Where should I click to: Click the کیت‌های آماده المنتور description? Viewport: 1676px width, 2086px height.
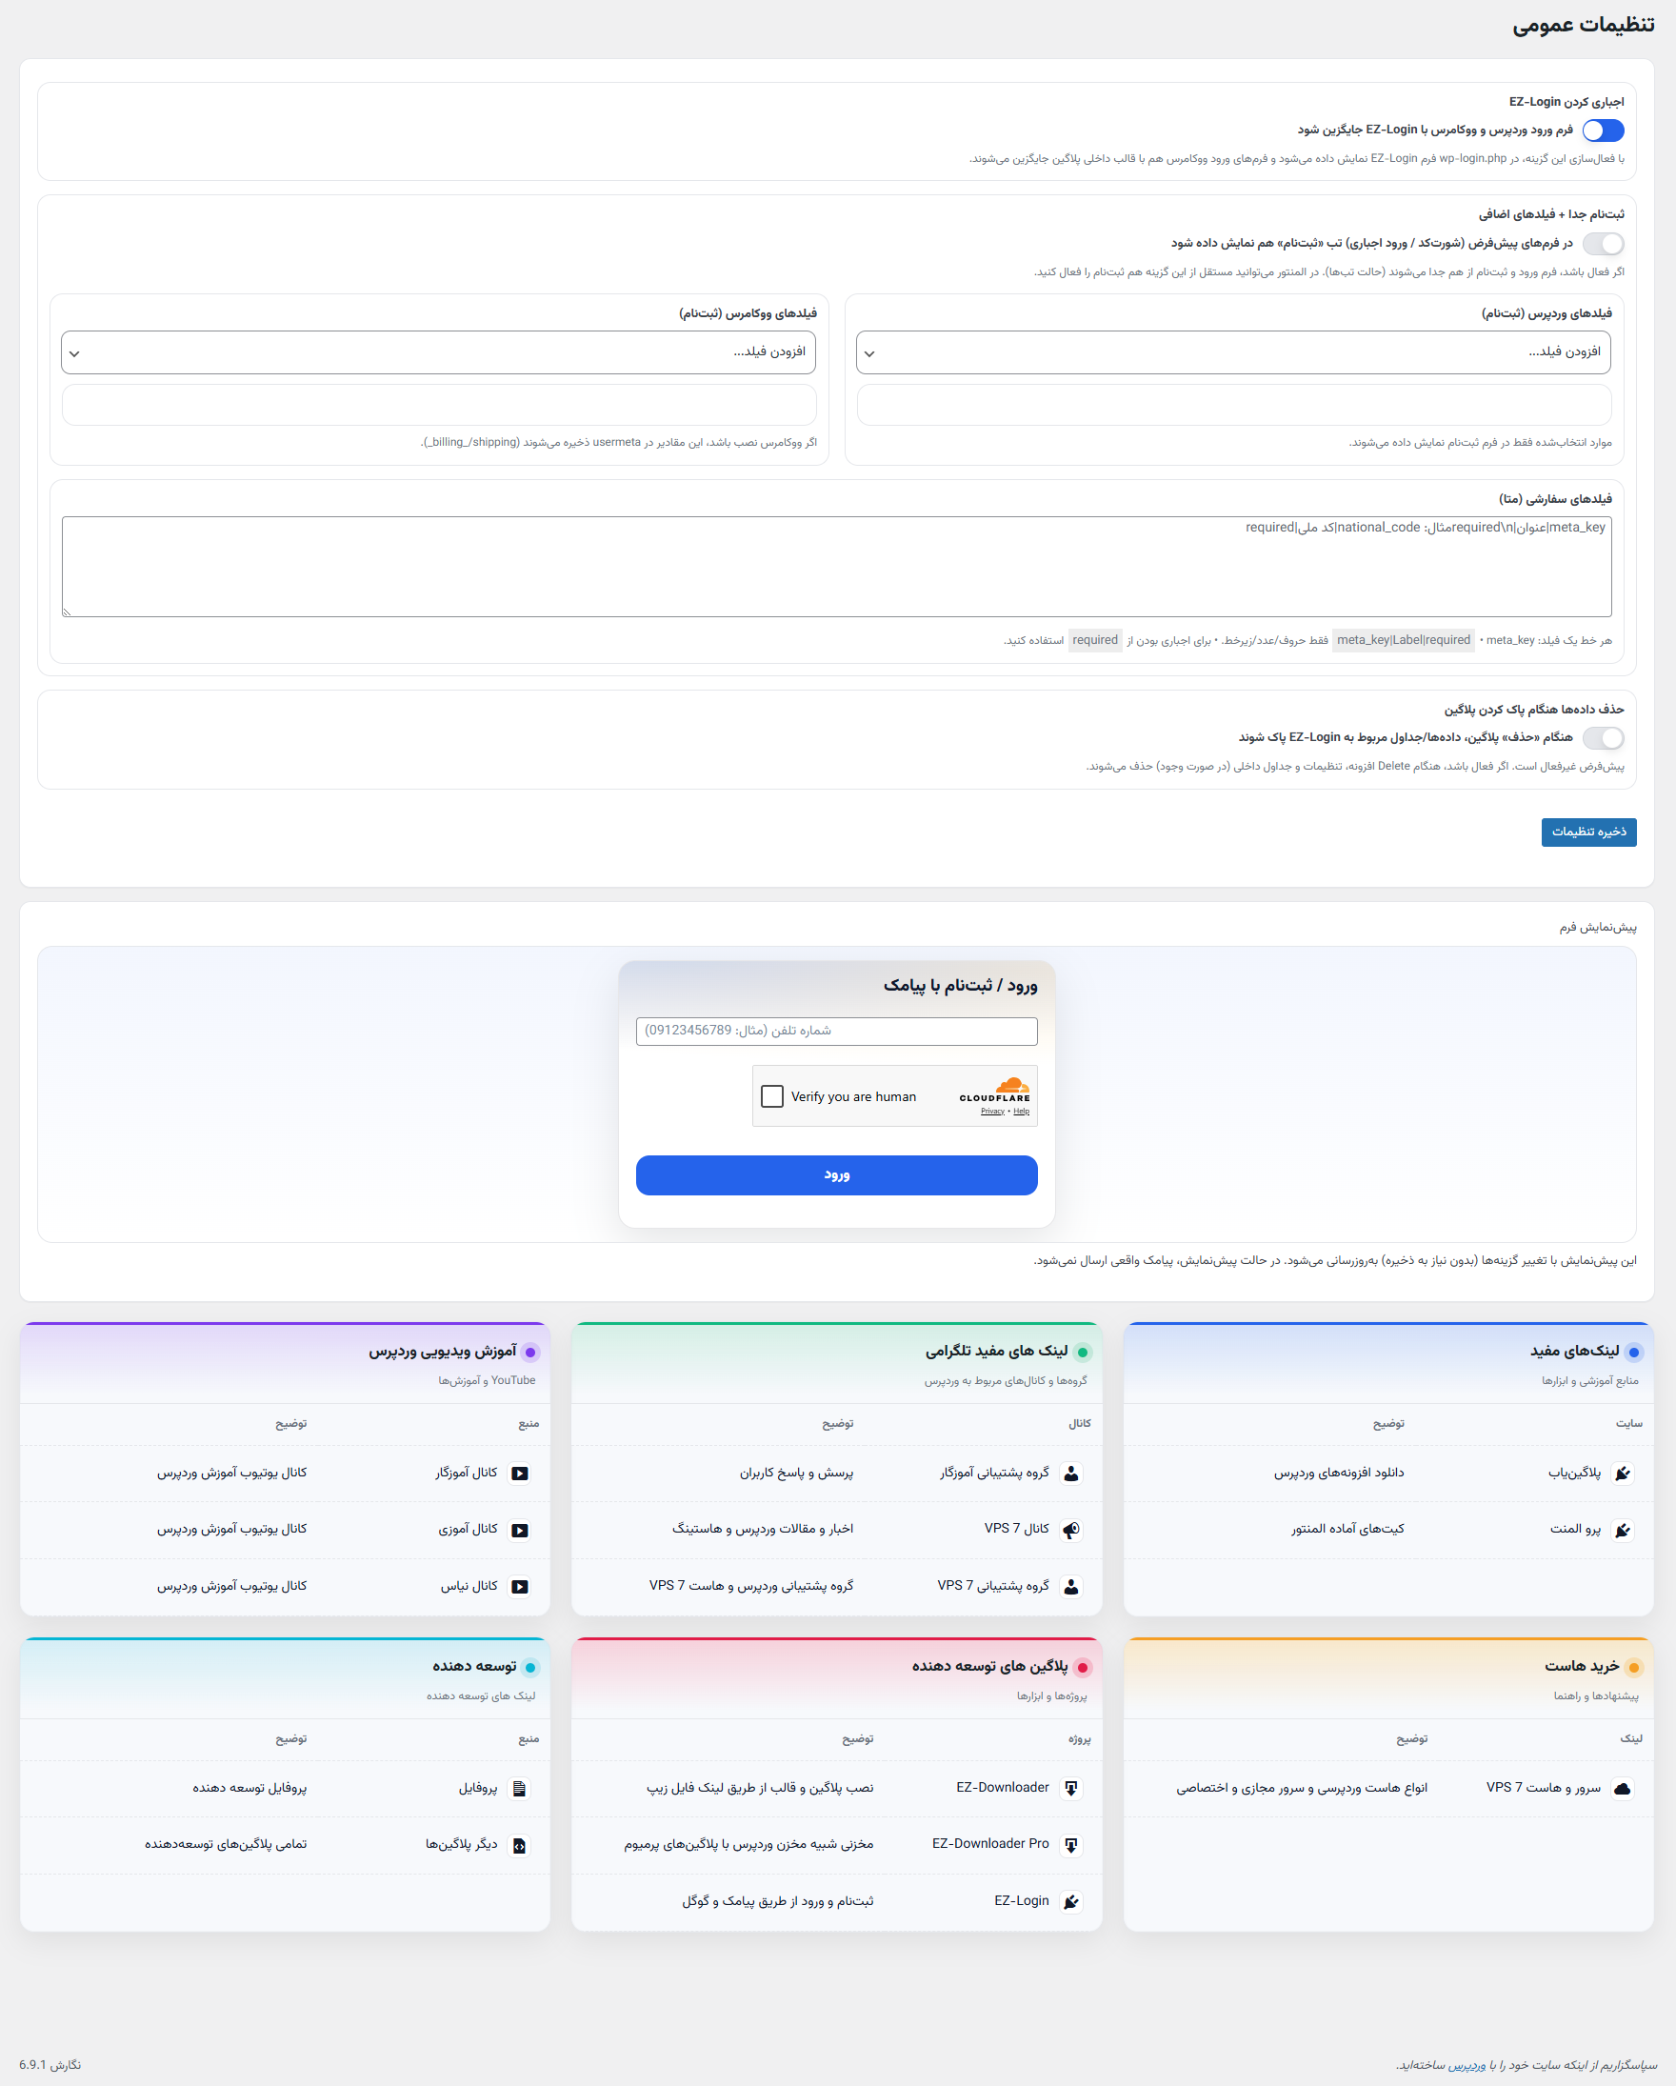coord(1347,1530)
